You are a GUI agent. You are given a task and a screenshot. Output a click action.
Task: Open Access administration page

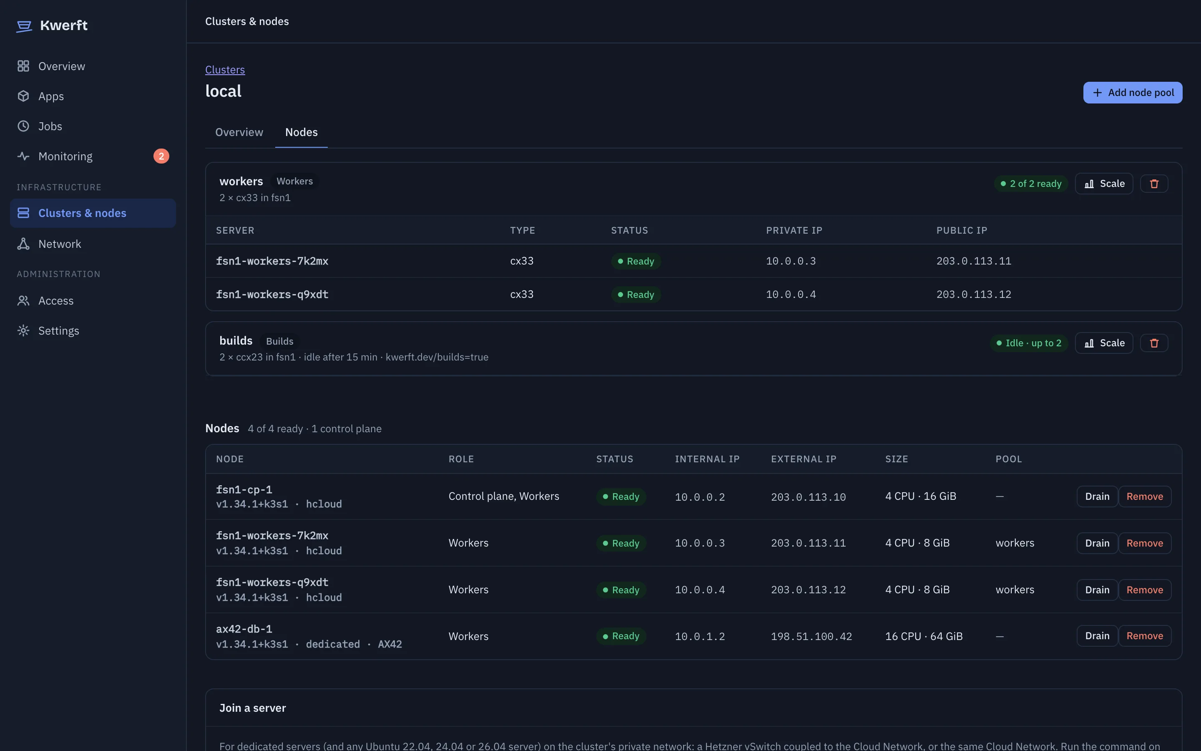93,301
